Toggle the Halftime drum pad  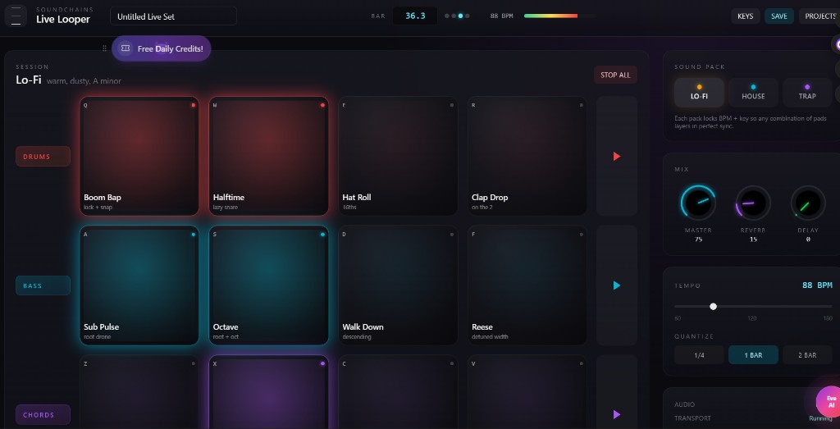point(268,157)
